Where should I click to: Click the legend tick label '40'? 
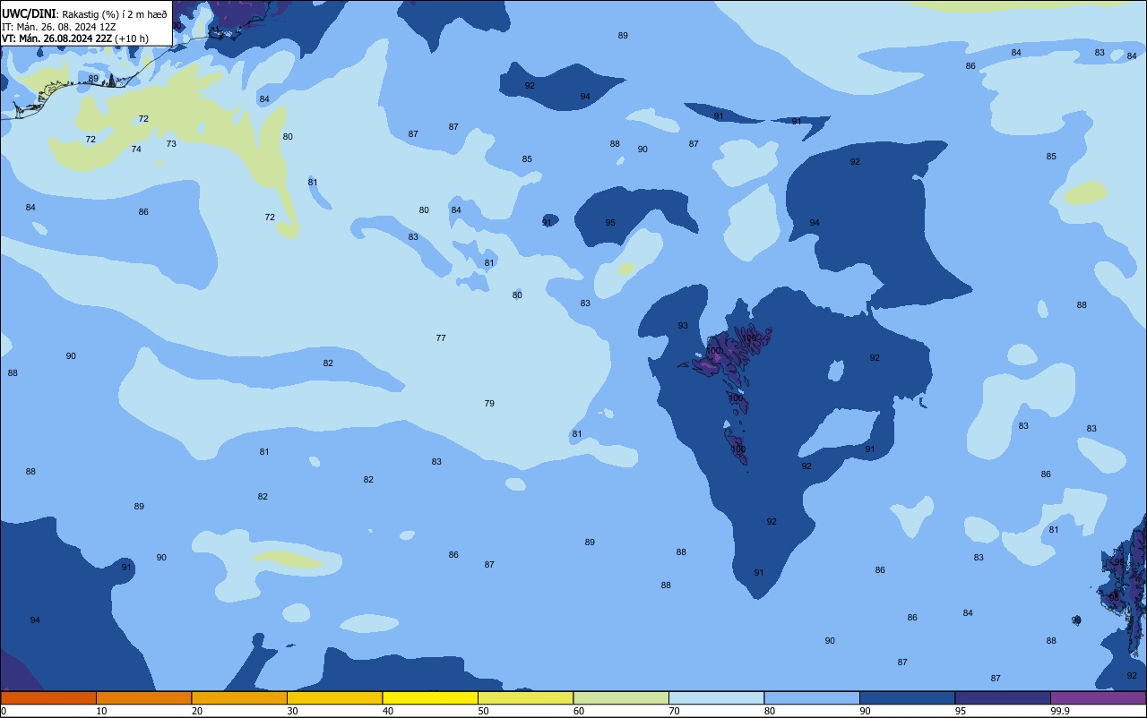(388, 711)
